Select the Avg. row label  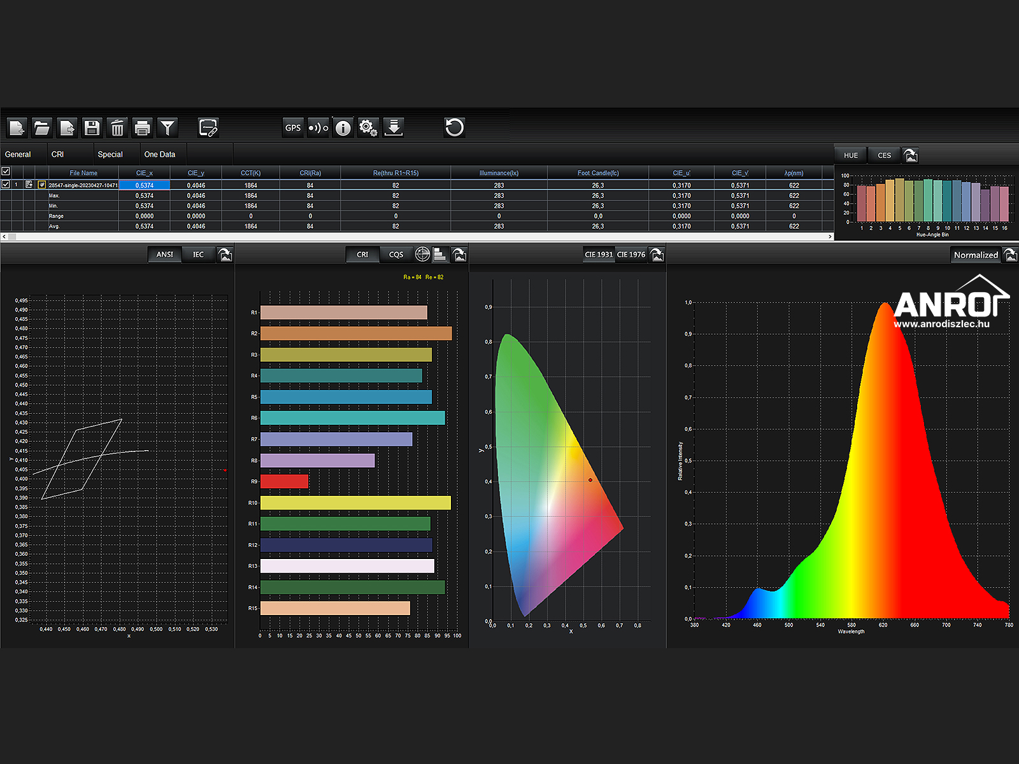(x=54, y=226)
